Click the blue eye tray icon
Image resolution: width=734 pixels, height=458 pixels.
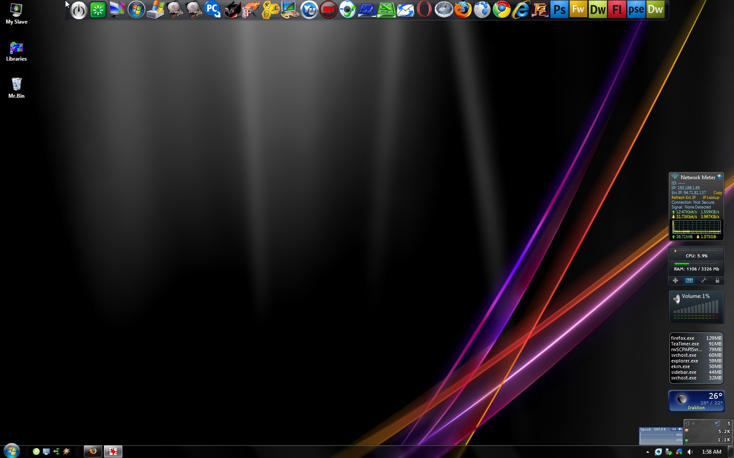[x=658, y=452]
